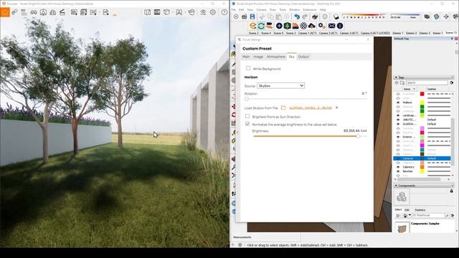Image resolution: width=459 pixels, height=258 pixels.
Task: Open Camera menu in SketchUp
Action: click(261, 9)
